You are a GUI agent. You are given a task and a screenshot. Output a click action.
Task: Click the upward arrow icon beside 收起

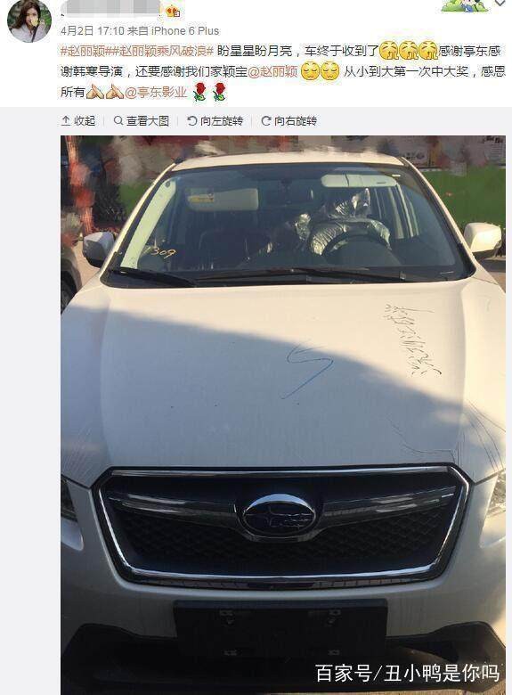pos(66,120)
